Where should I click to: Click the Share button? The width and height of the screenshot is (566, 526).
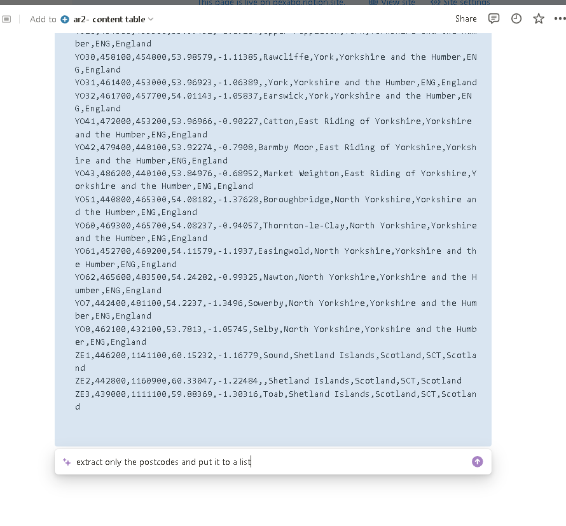466,19
